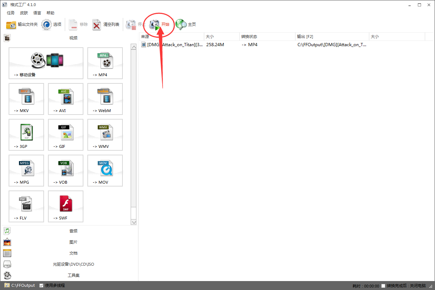Click the 移除 remove toolbar button

point(78,24)
